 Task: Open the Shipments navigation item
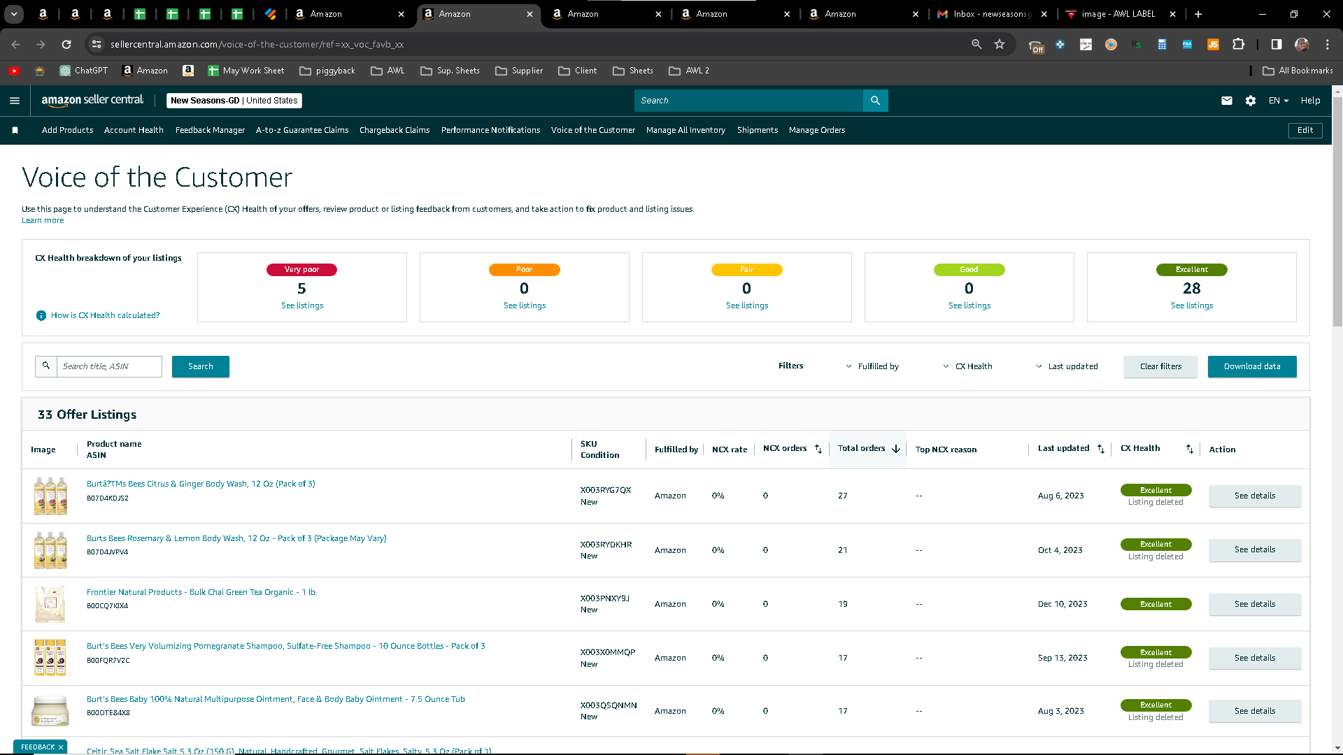click(758, 130)
